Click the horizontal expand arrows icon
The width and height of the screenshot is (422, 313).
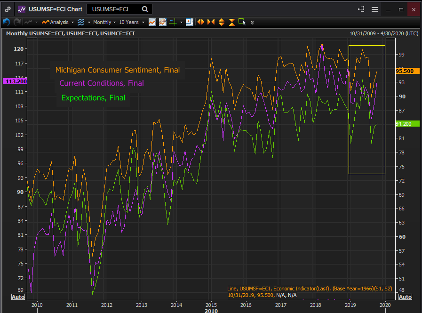[200, 22]
